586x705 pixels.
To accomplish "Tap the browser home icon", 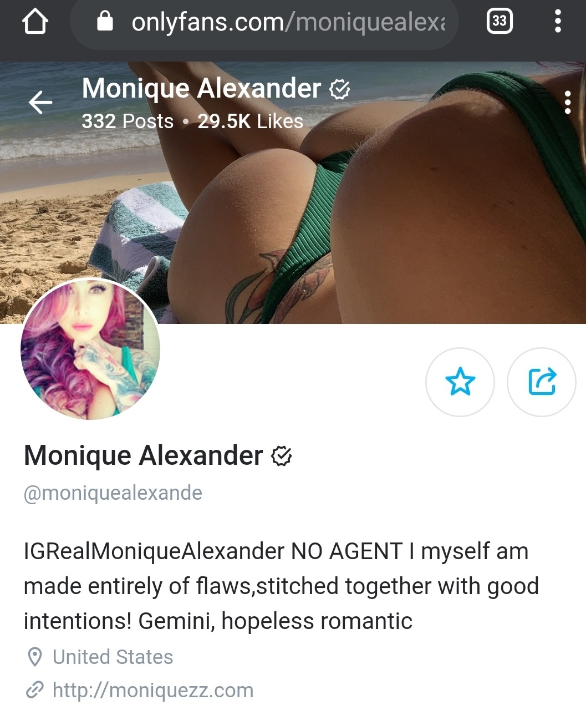I will pos(35,22).
